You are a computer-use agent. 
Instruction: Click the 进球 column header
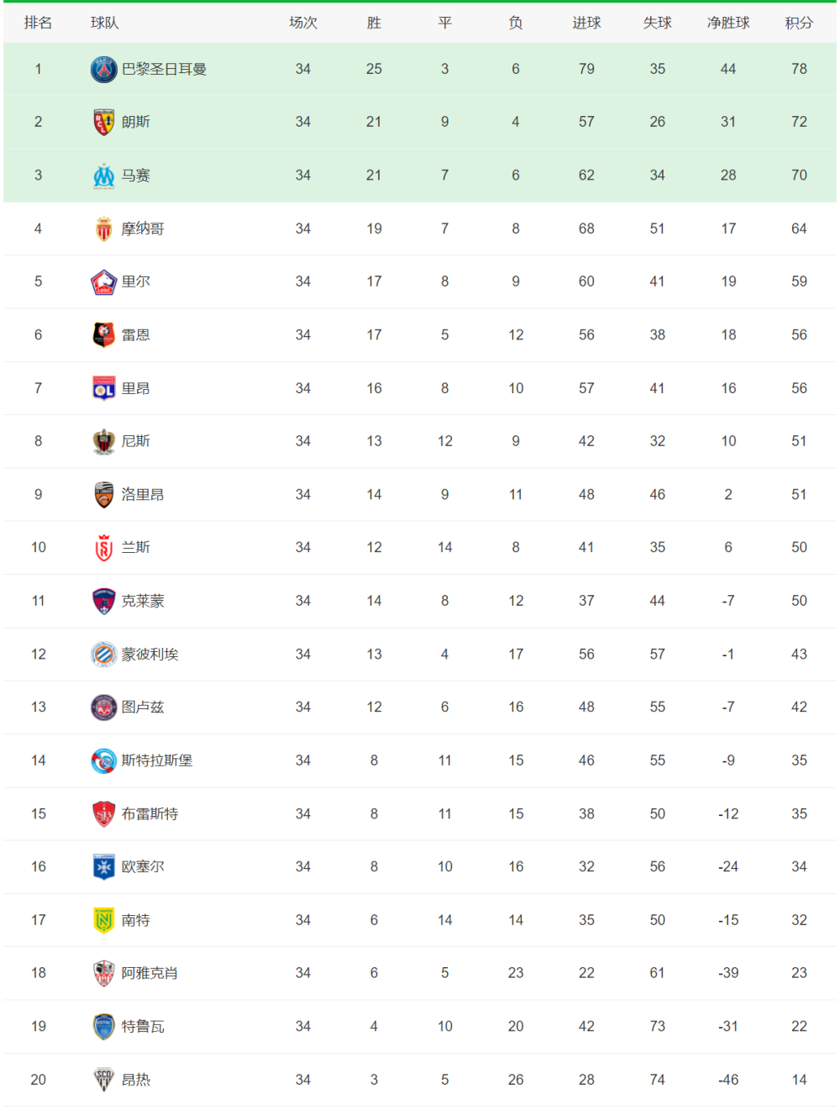[x=586, y=23]
